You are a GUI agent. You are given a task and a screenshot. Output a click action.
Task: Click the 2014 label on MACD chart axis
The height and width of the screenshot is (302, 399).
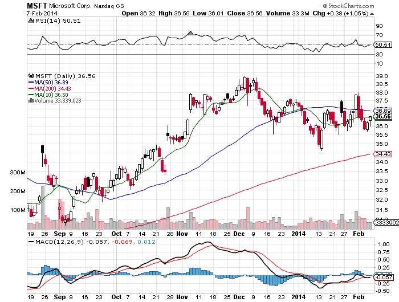298,297
